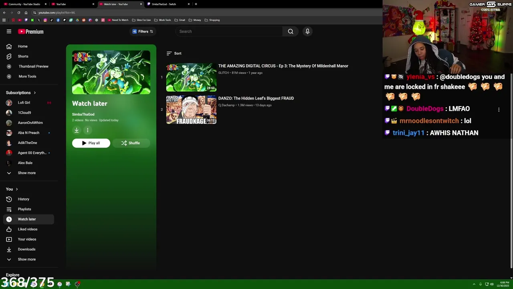Viewport: 513px width, 289px height.
Task: Expand subscriptions with Show more
Action: tap(28, 173)
